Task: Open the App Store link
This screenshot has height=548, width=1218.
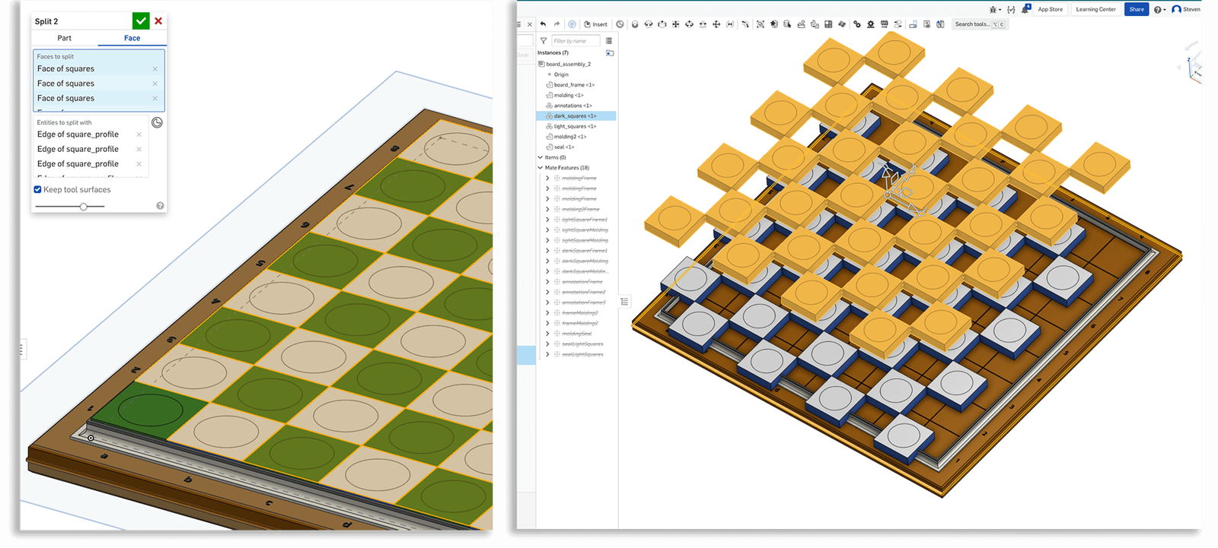Action: (x=1050, y=9)
